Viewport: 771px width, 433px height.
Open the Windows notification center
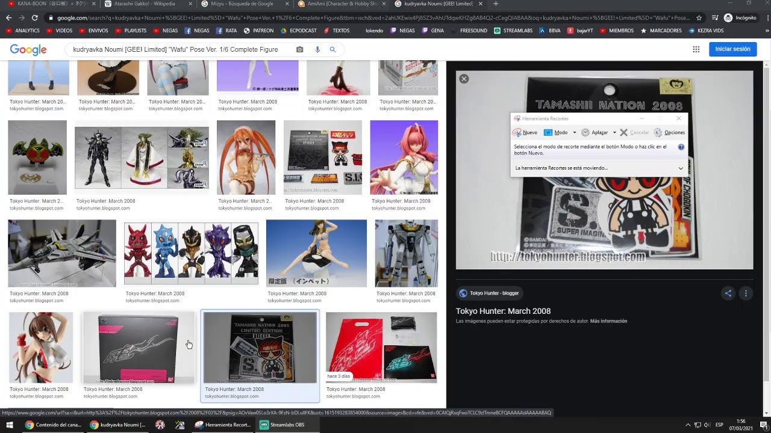[x=763, y=425]
